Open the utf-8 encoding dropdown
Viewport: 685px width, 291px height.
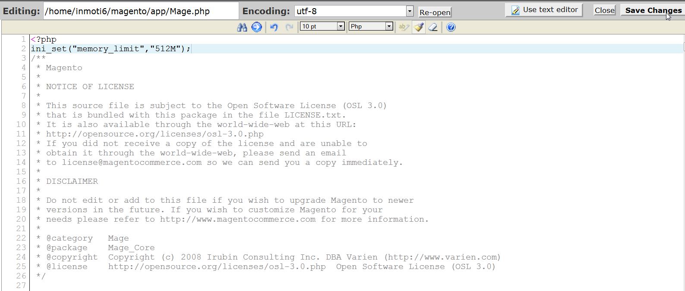click(354, 11)
